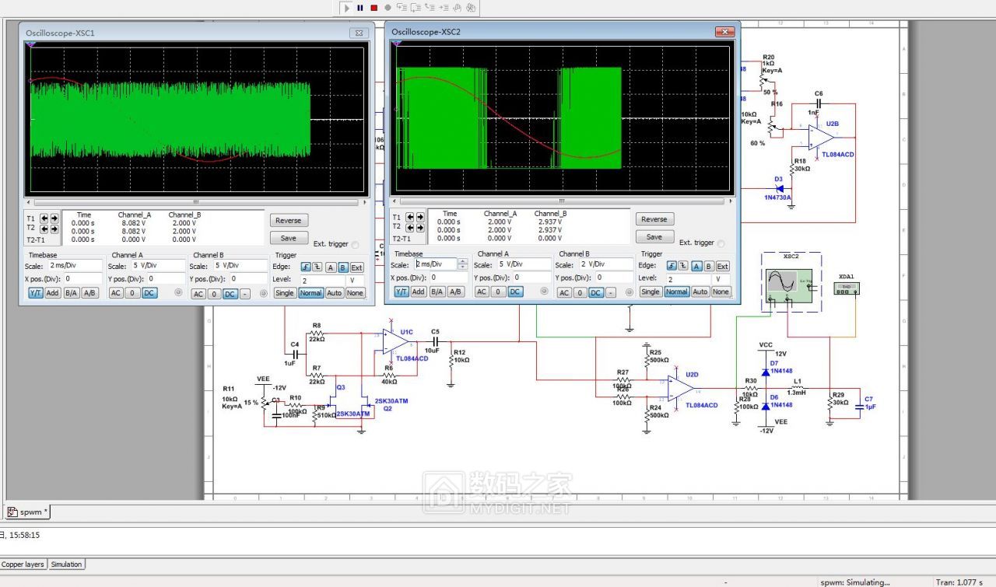Screen dimensions: 996x587
Task: Open the Copper layers tab
Action: [23, 564]
